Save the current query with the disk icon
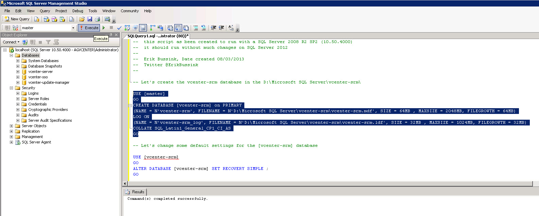 (x=90, y=19)
